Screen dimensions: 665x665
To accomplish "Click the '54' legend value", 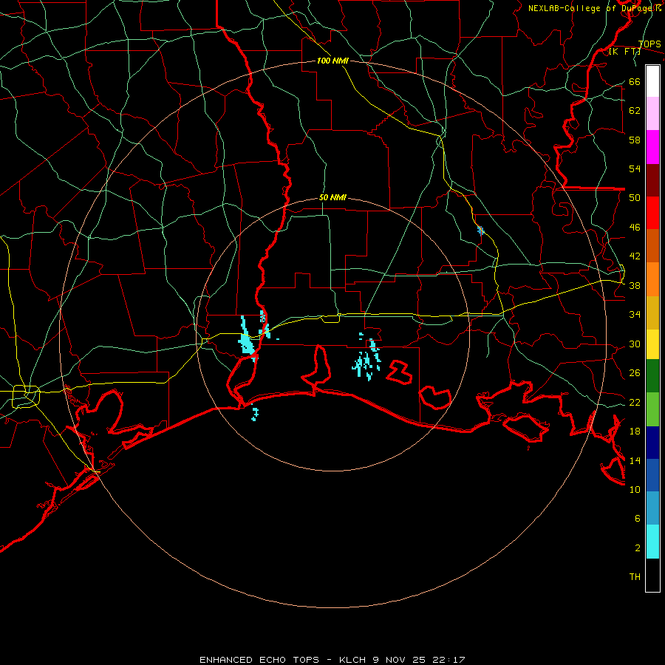I will (635, 168).
